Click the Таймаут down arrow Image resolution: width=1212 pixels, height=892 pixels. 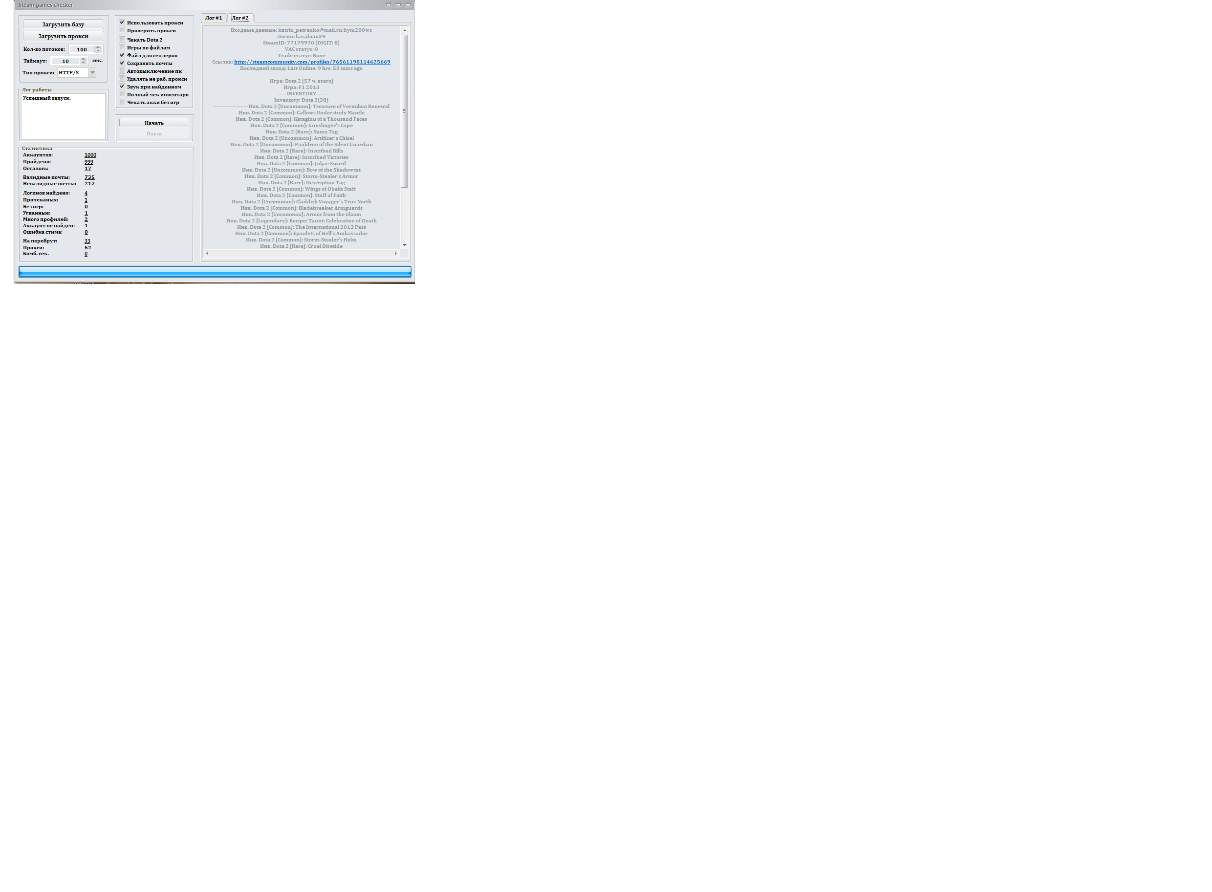click(83, 63)
